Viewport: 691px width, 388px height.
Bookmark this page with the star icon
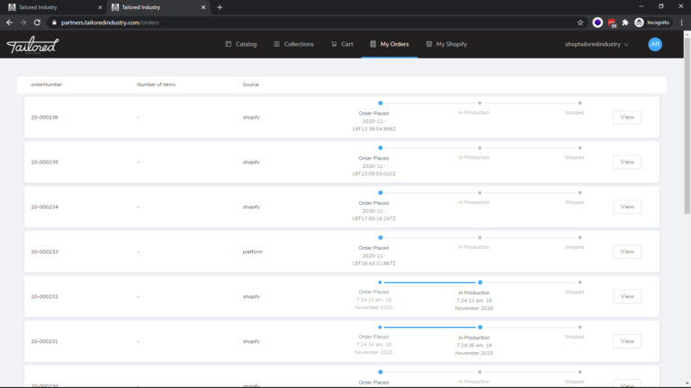(580, 22)
